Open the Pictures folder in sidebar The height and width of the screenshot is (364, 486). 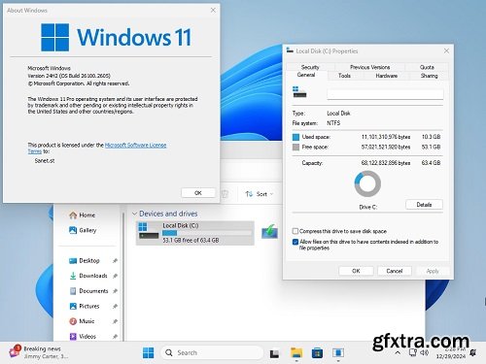pos(85,306)
